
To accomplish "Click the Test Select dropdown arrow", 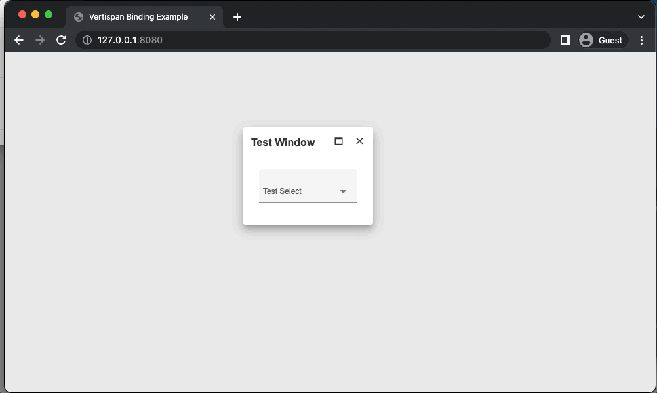I will [x=343, y=191].
